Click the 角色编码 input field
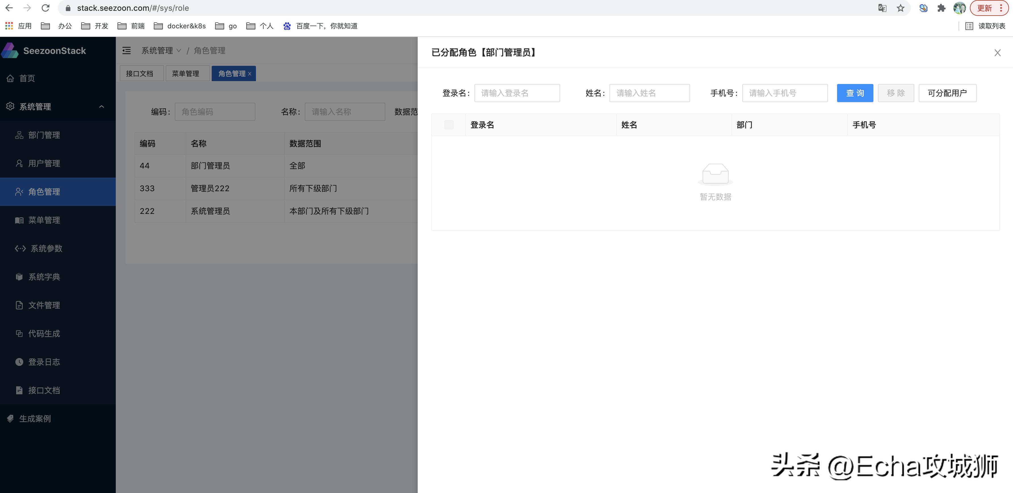The height and width of the screenshot is (493, 1013). point(215,112)
